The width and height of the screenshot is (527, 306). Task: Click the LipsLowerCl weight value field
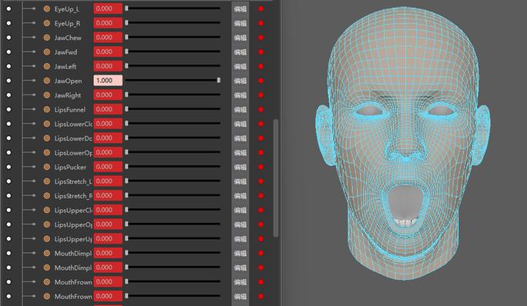(108, 124)
